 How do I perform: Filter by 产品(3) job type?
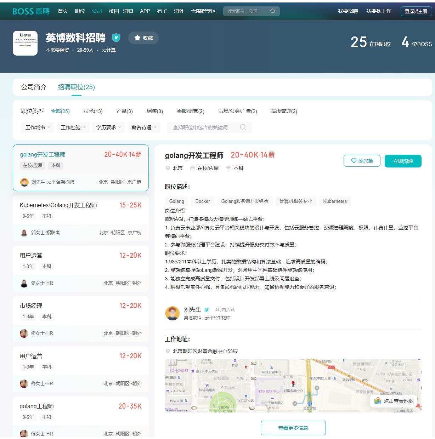(125, 111)
